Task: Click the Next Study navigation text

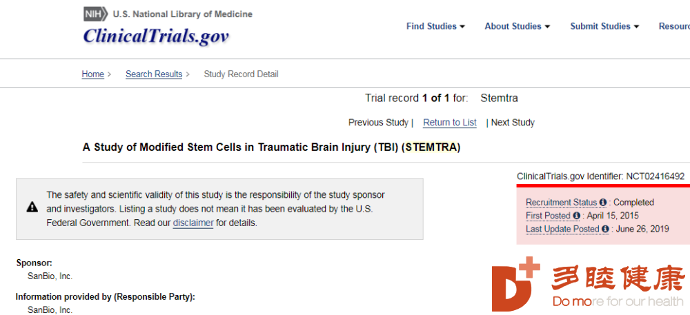Action: (x=513, y=123)
